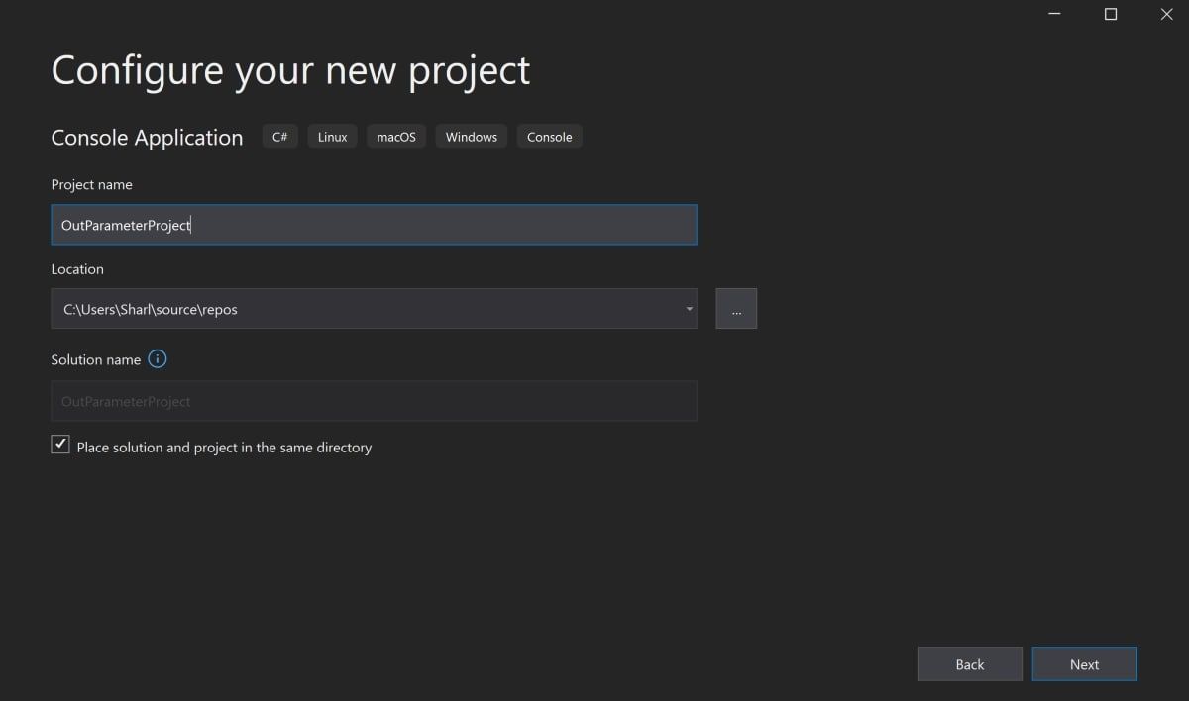This screenshot has height=701, width=1189.
Task: Click the Console Application template heading
Action: coord(147,138)
